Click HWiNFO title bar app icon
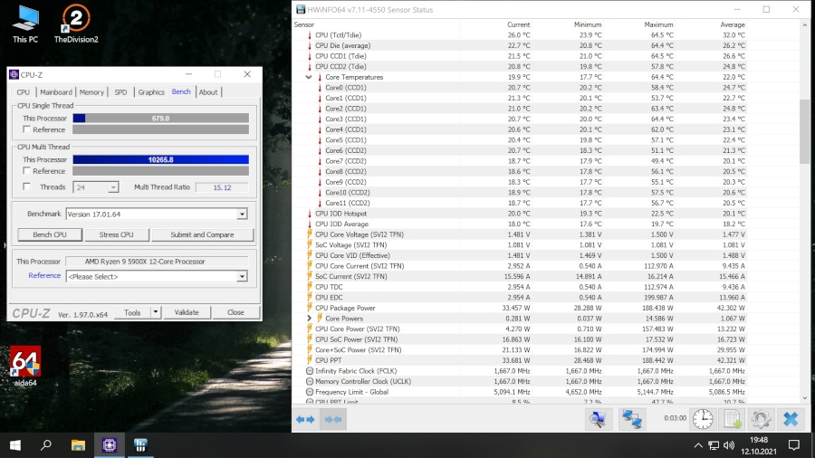The width and height of the screenshot is (815, 458). point(301,9)
